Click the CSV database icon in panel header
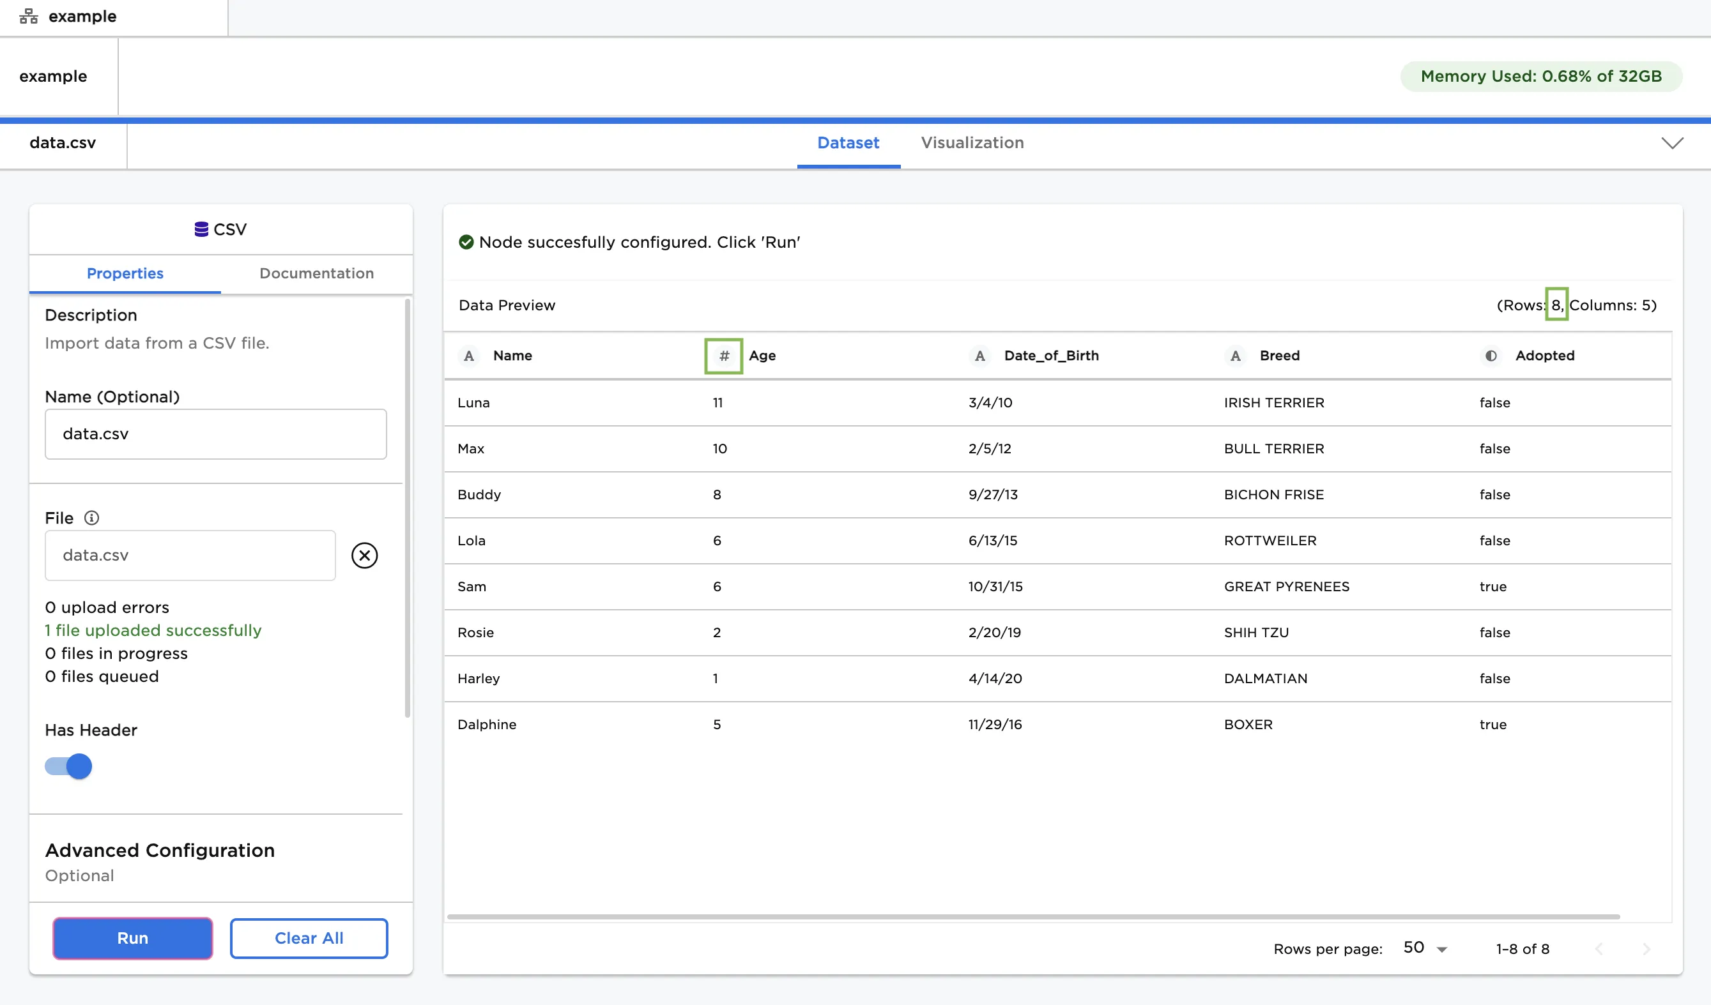 click(201, 229)
